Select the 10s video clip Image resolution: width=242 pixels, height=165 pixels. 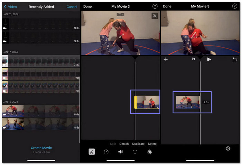click(41, 74)
